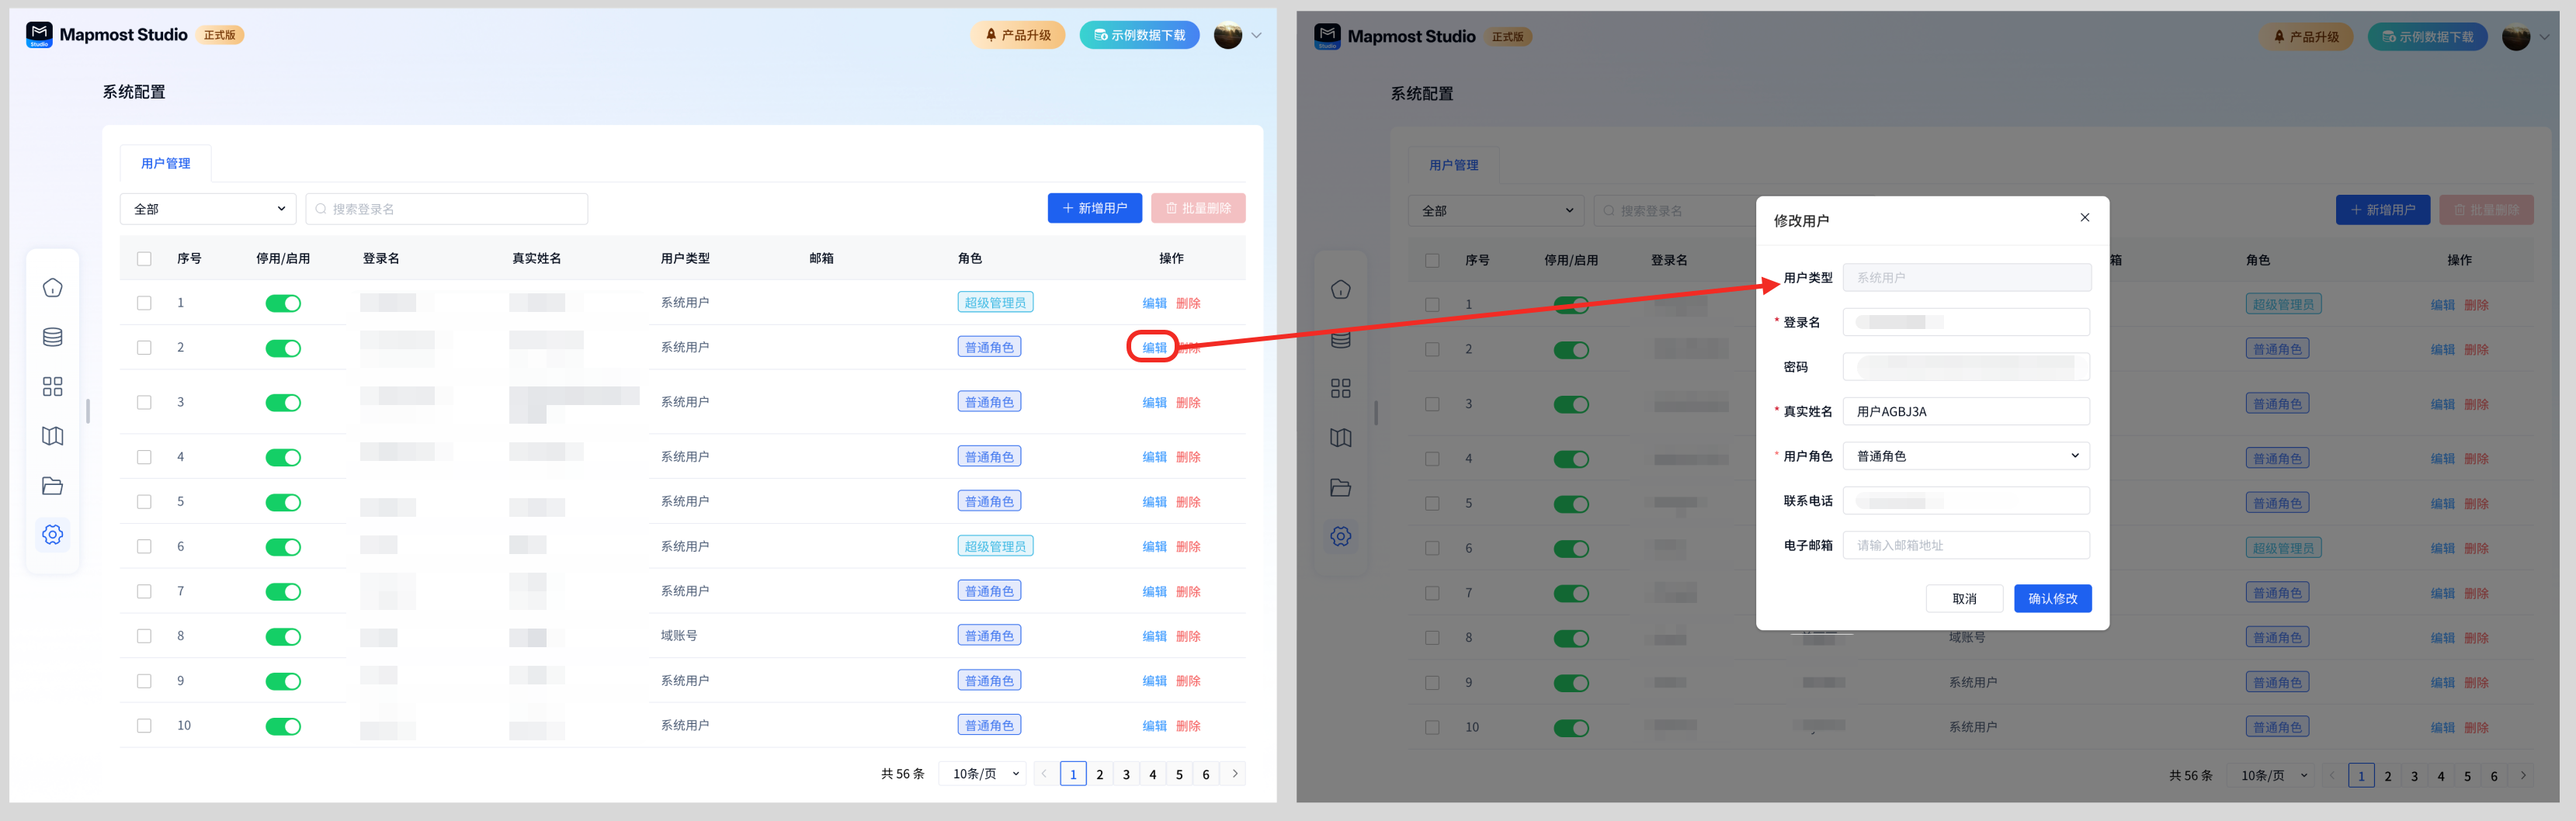The image size is (2576, 821).
Task: Open the 10条/页 page size dropdown in the undimmed window
Action: [x=984, y=774]
